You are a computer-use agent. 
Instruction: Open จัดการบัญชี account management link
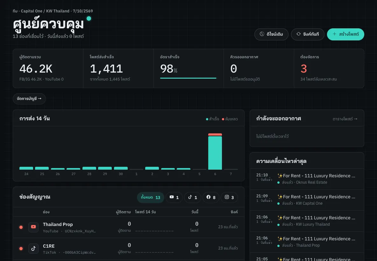tap(29, 99)
